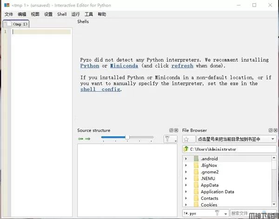Screen dimensions: 279x219
Task: Expand the Contacts folder node
Action: coord(186,198)
